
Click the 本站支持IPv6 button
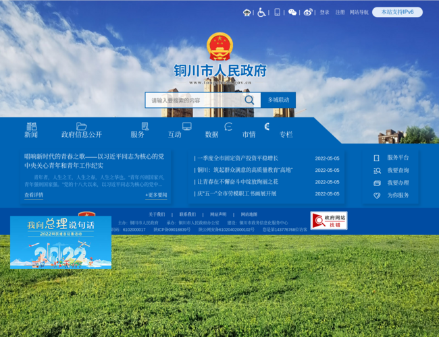coord(397,12)
